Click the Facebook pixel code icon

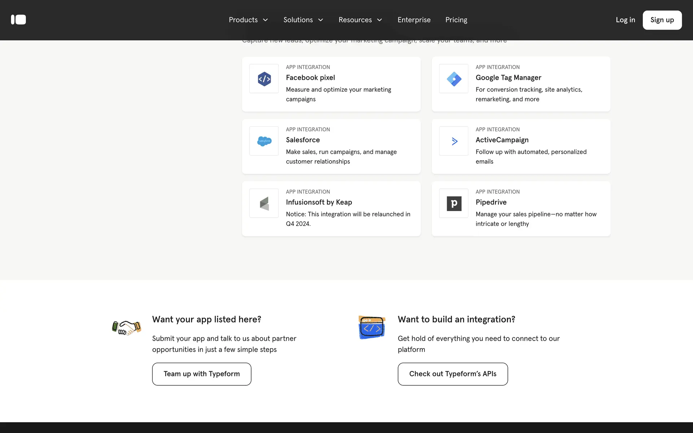tap(264, 79)
